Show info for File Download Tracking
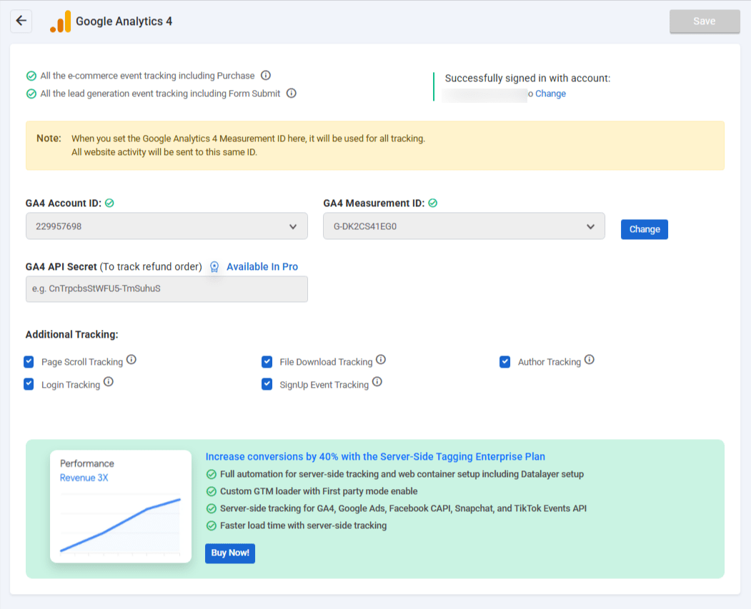 381,359
